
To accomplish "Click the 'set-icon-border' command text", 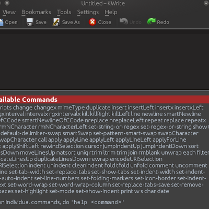I will [x=155, y=179].
